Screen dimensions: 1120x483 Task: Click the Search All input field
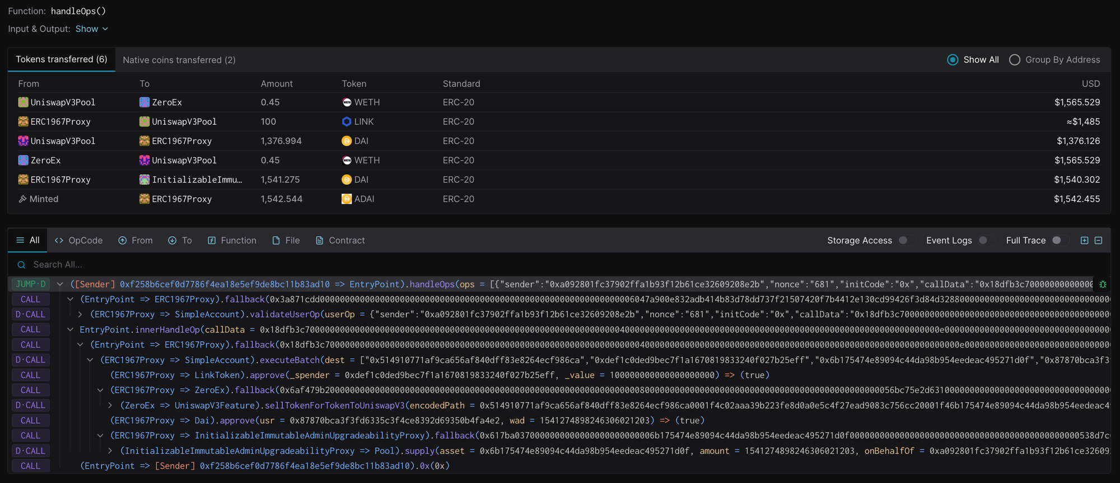pyautogui.click(x=560, y=265)
